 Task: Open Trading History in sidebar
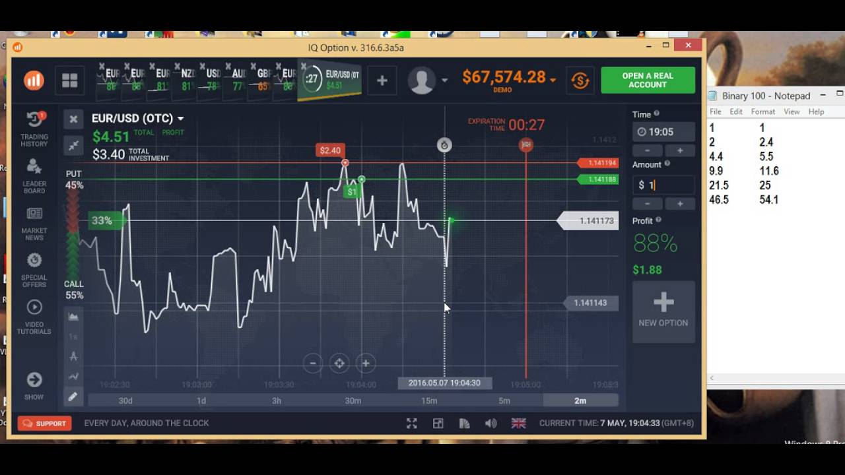coord(34,129)
